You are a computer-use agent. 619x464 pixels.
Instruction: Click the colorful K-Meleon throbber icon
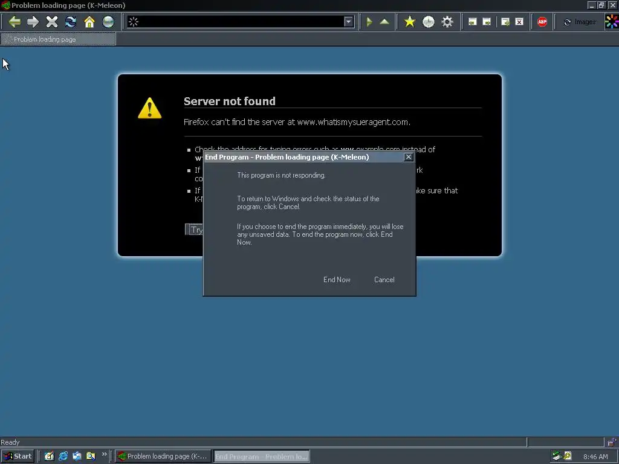pos(612,22)
